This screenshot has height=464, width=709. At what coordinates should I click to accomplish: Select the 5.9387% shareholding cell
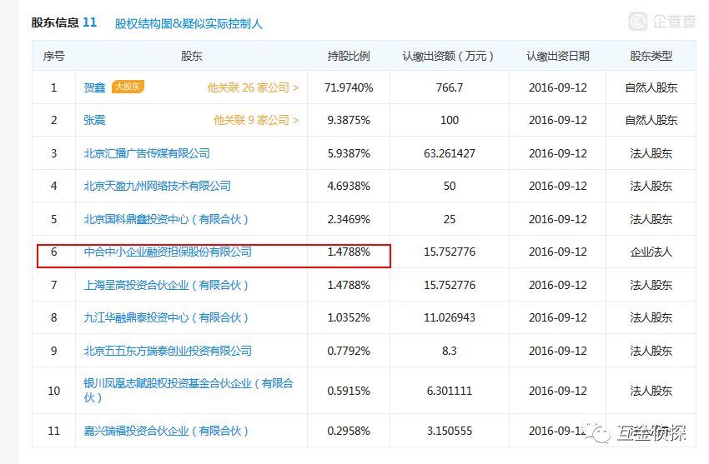[x=349, y=153]
